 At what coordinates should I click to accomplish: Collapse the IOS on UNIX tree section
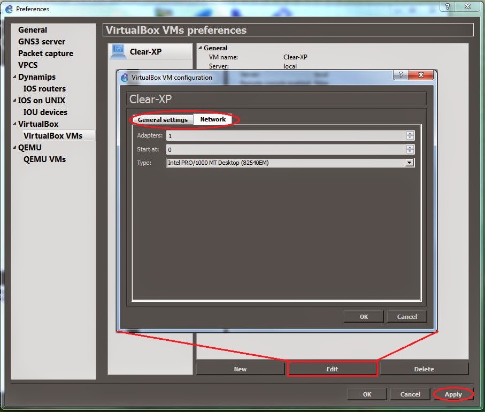pos(14,100)
